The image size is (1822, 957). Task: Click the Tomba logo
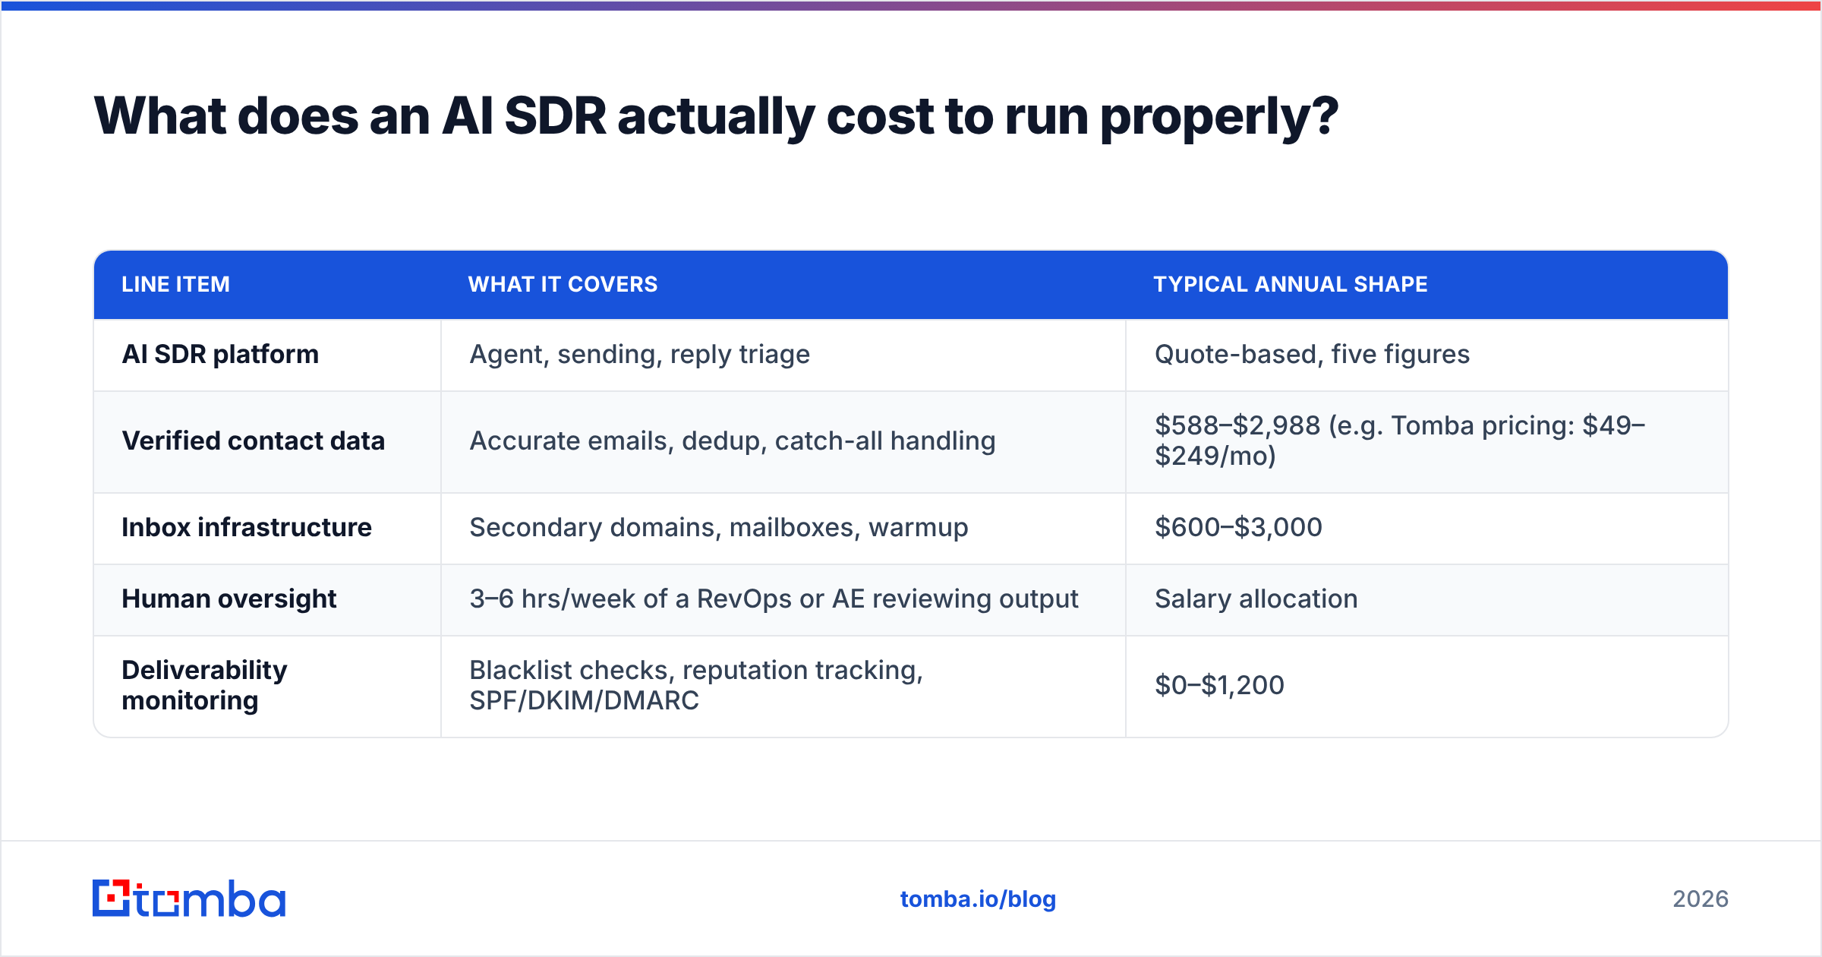coord(189,899)
